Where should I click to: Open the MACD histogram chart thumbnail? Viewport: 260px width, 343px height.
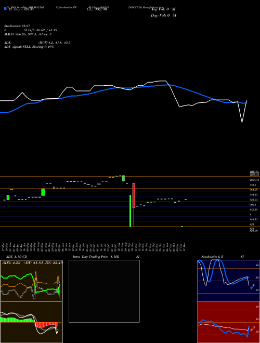click(x=31, y=322)
